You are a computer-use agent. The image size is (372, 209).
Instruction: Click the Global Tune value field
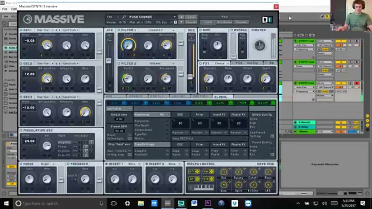coord(119,119)
